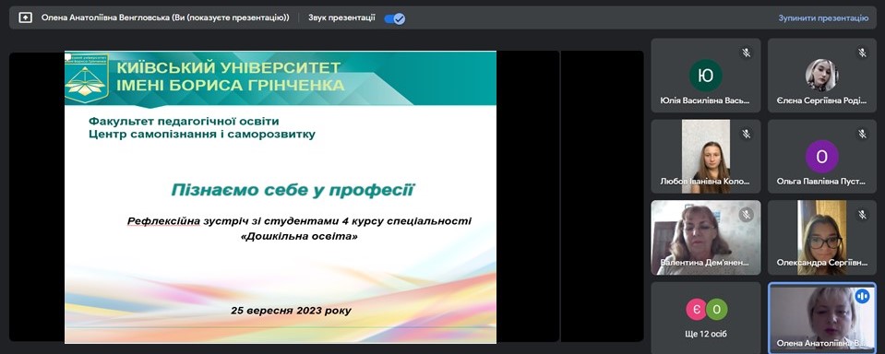
Task: Click speaking indicator on Олена Анатоліївна tile
Action: (x=862, y=296)
